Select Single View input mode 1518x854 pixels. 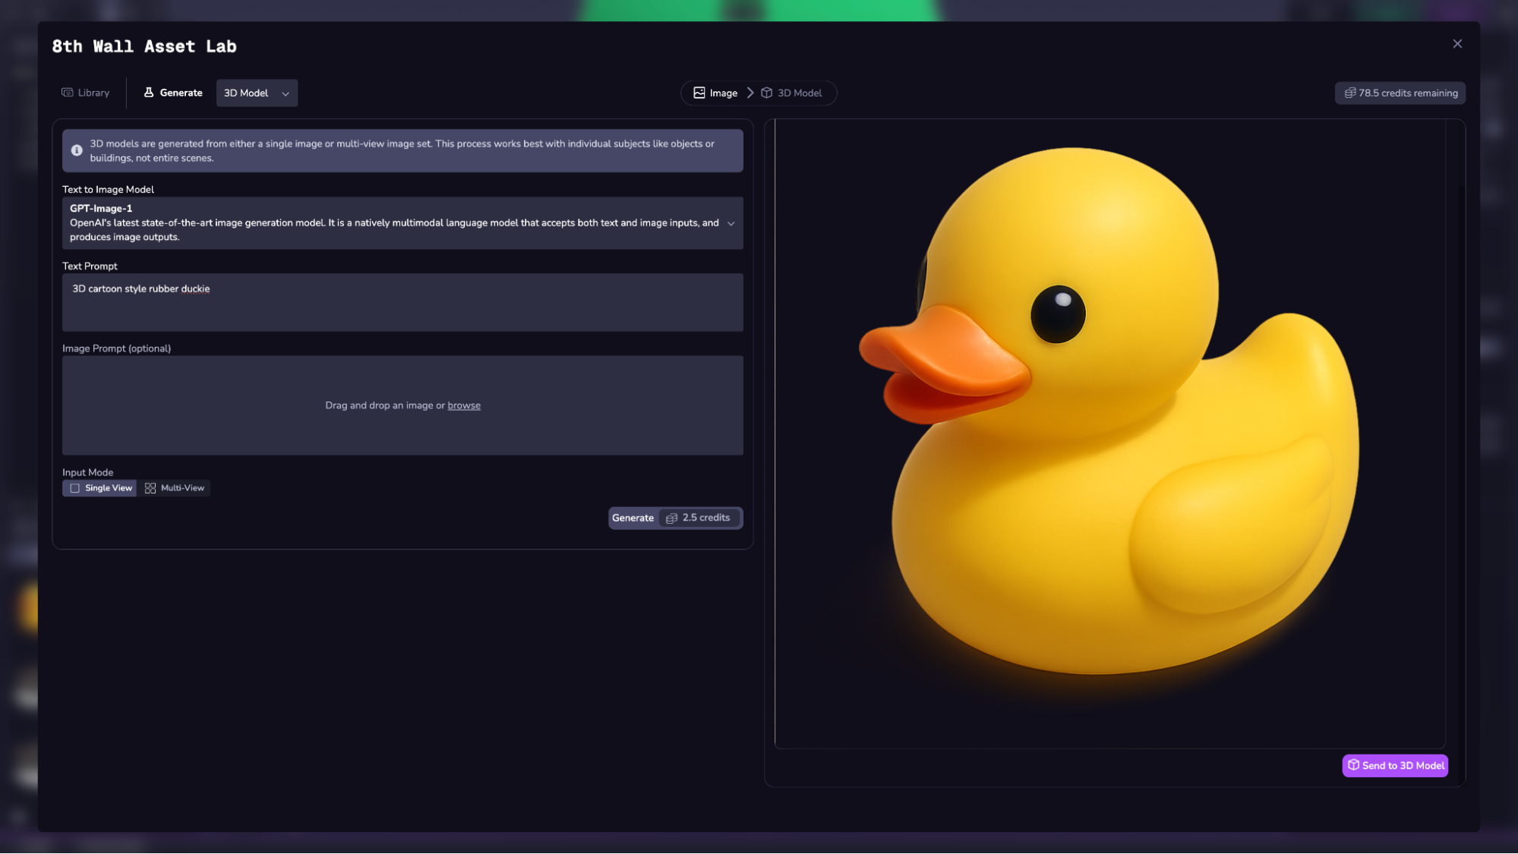tap(99, 488)
